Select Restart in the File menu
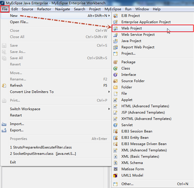The image size is (194, 188). coord(56,115)
